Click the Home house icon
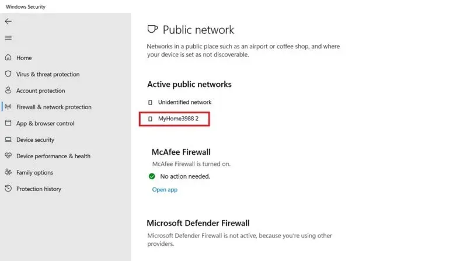Image resolution: width=467 pixels, height=261 pixels. point(8,58)
